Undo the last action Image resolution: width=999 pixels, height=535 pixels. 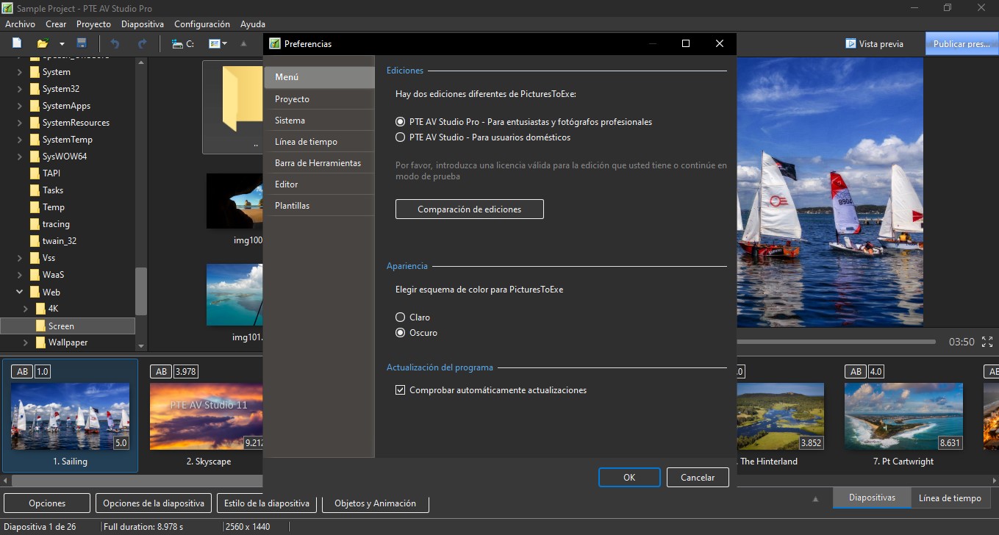pyautogui.click(x=115, y=43)
